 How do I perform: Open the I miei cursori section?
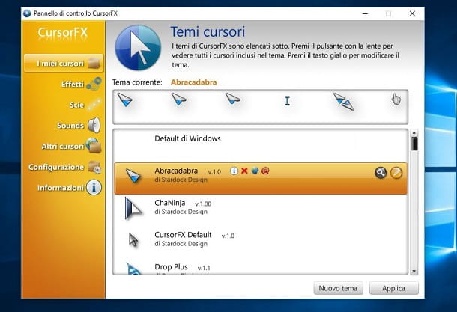(x=63, y=63)
